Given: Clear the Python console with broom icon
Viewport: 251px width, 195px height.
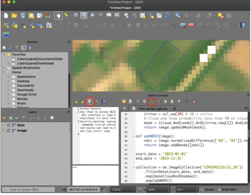Looking at the screenshot, I should tap(76, 101).
